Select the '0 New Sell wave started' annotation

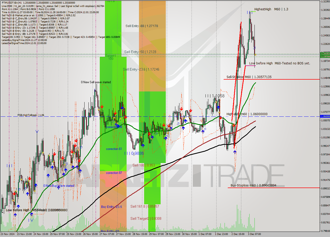(x=96, y=82)
